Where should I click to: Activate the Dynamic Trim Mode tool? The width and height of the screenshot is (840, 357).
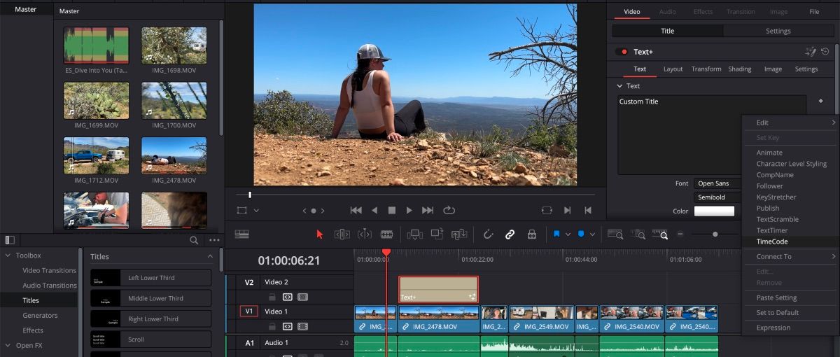click(x=364, y=234)
